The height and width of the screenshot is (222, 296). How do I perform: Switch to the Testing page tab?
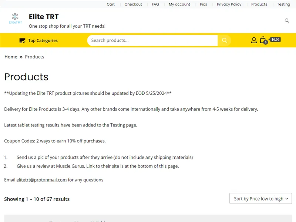tap(283, 4)
